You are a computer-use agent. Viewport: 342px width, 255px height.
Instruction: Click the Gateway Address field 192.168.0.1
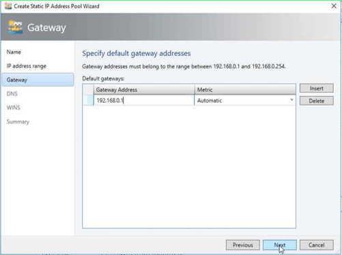click(144, 100)
